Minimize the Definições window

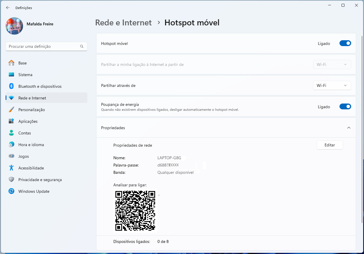coord(330,5)
